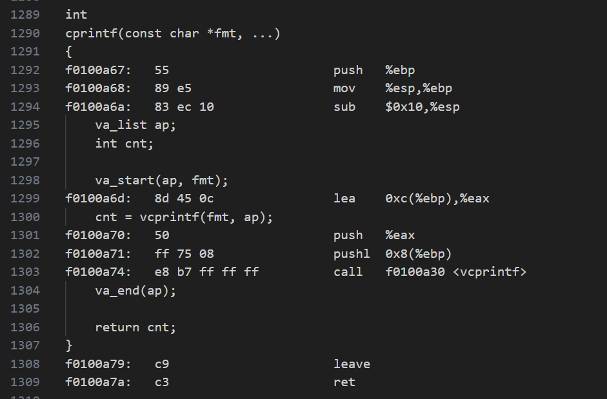Click the 'sub' instruction operand $0x10,%esp
The height and width of the screenshot is (399, 607).
point(423,106)
